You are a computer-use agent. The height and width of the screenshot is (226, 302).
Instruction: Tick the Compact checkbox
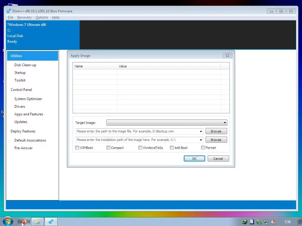point(108,148)
